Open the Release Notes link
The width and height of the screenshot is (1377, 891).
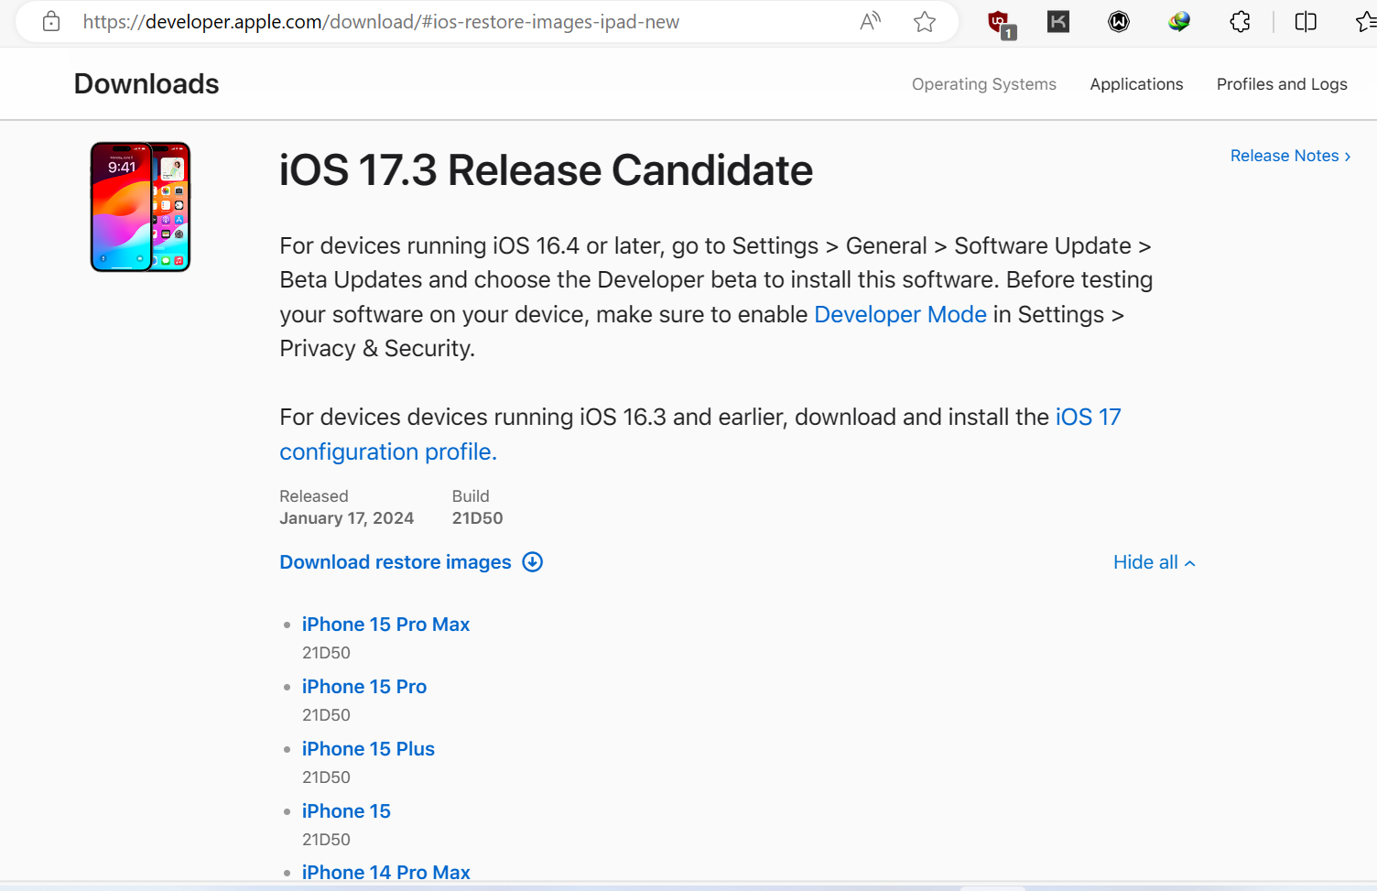[x=1290, y=156]
